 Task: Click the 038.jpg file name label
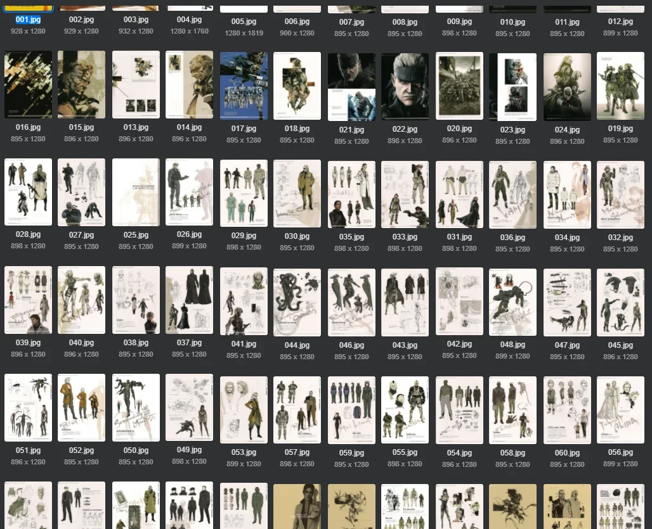136,343
